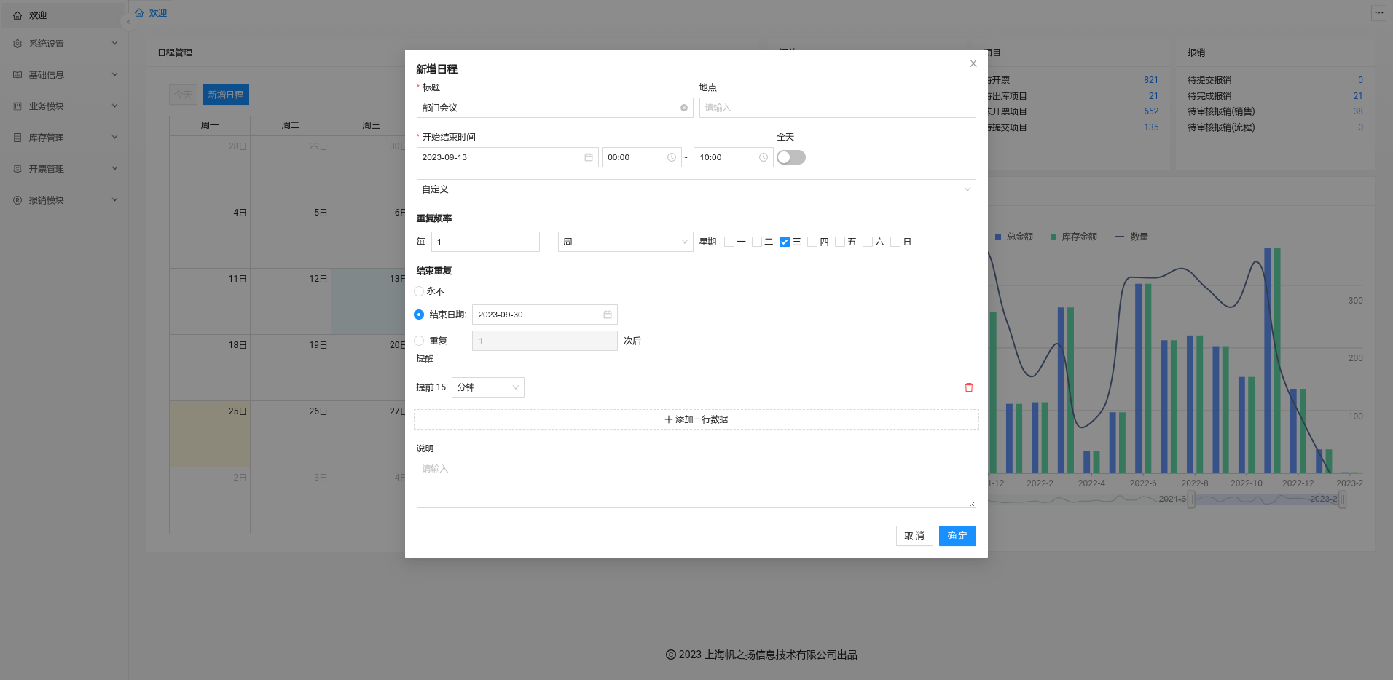The width and height of the screenshot is (1393, 680).
Task: Open the 欢迎 sidebar menu item
Action: click(x=64, y=15)
